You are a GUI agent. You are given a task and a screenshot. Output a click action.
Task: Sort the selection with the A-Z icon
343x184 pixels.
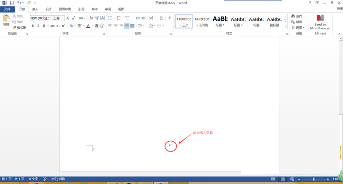coord(162,18)
